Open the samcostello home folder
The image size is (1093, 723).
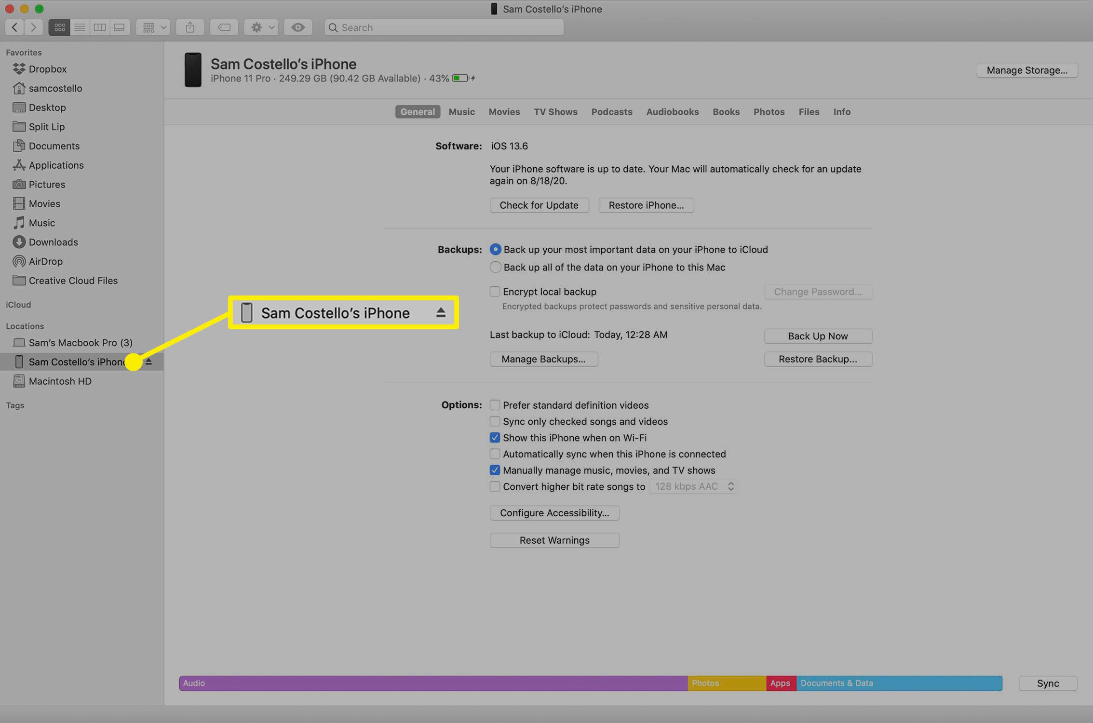click(82, 88)
